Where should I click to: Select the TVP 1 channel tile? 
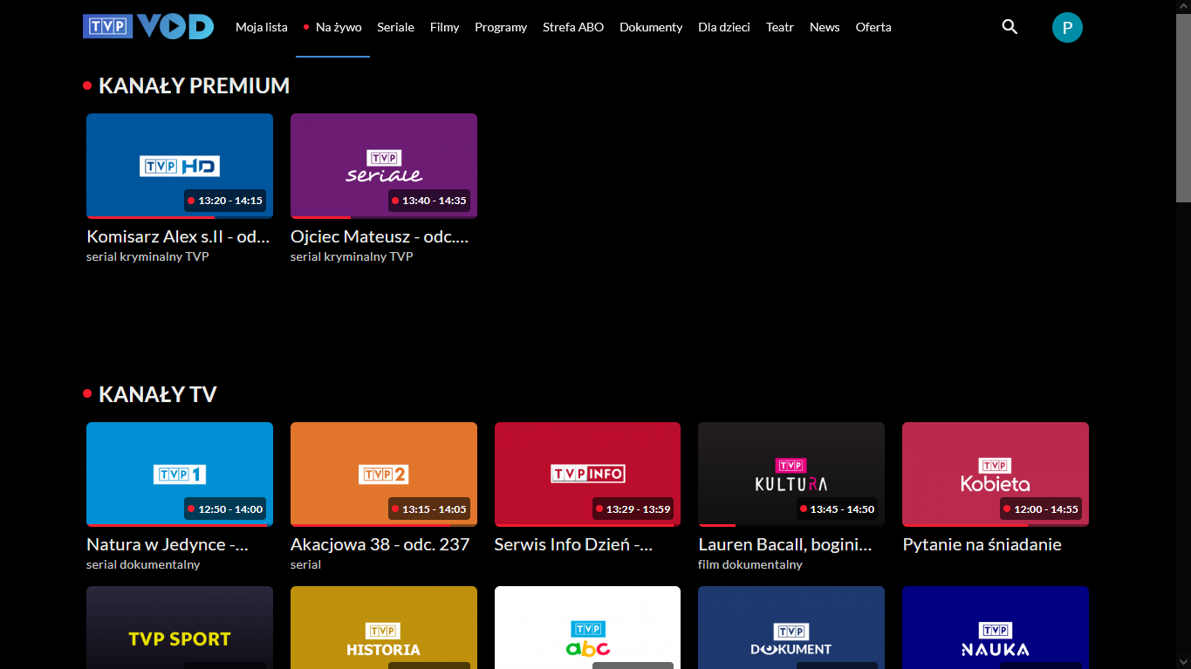tap(179, 474)
